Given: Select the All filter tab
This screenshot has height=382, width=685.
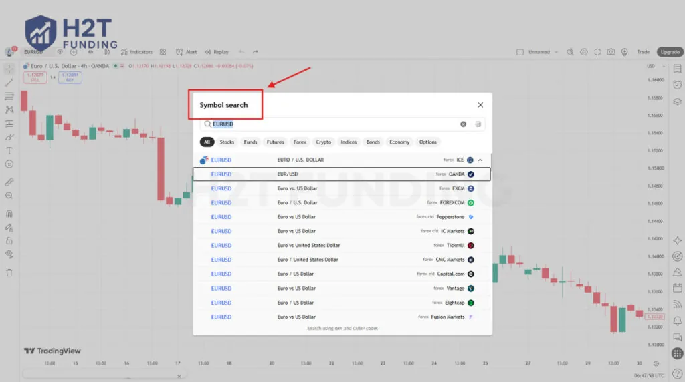Looking at the screenshot, I should 207,142.
